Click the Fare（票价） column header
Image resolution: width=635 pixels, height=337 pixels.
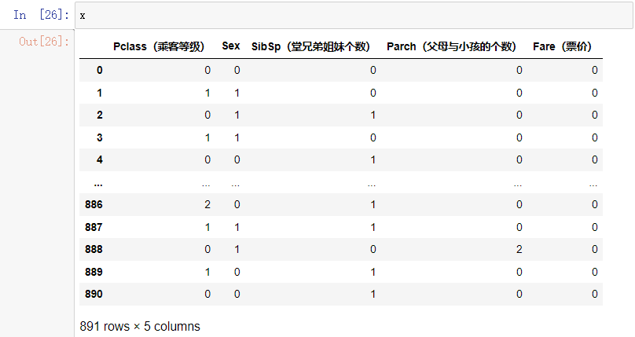562,46
